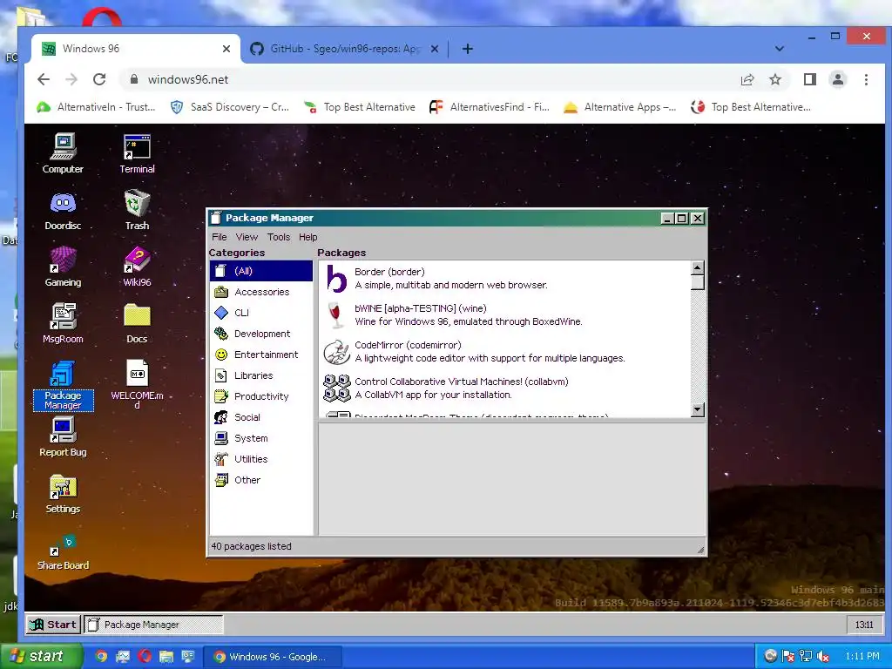Click Package Manager in Windows 96 taskbar

coord(153,625)
